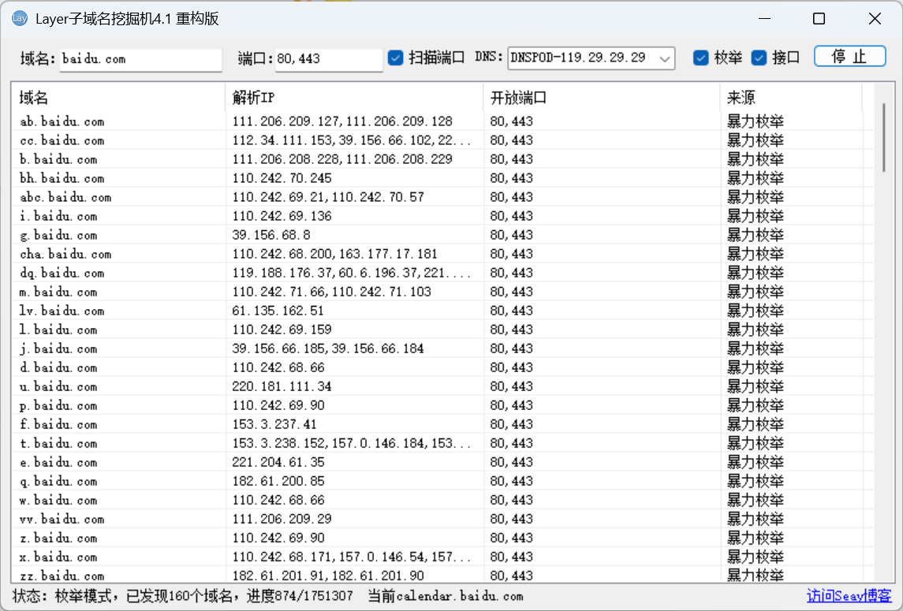Open the 访问Seay博客 link
This screenshot has height=611, width=903.
click(849, 595)
